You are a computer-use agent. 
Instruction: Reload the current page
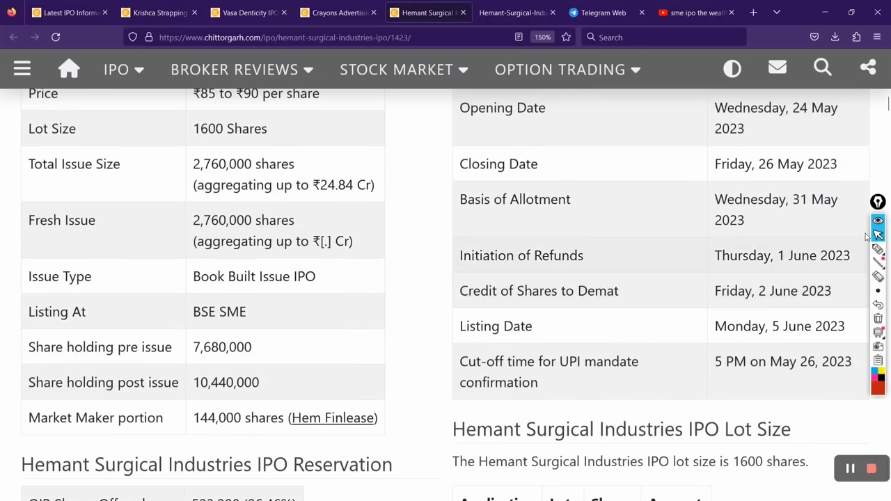(x=56, y=37)
